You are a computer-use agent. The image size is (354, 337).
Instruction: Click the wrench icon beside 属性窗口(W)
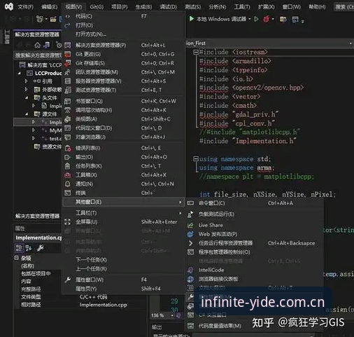[x=67, y=280]
